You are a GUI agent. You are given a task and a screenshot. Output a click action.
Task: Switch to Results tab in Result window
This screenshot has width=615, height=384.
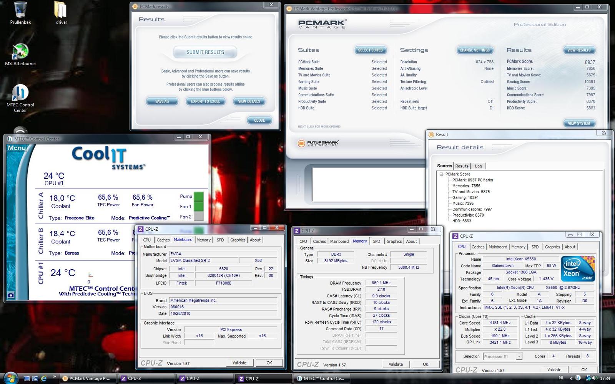tap(462, 166)
